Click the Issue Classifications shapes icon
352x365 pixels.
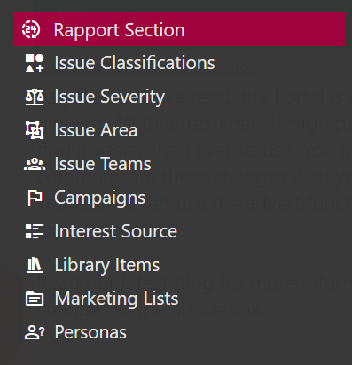35,63
